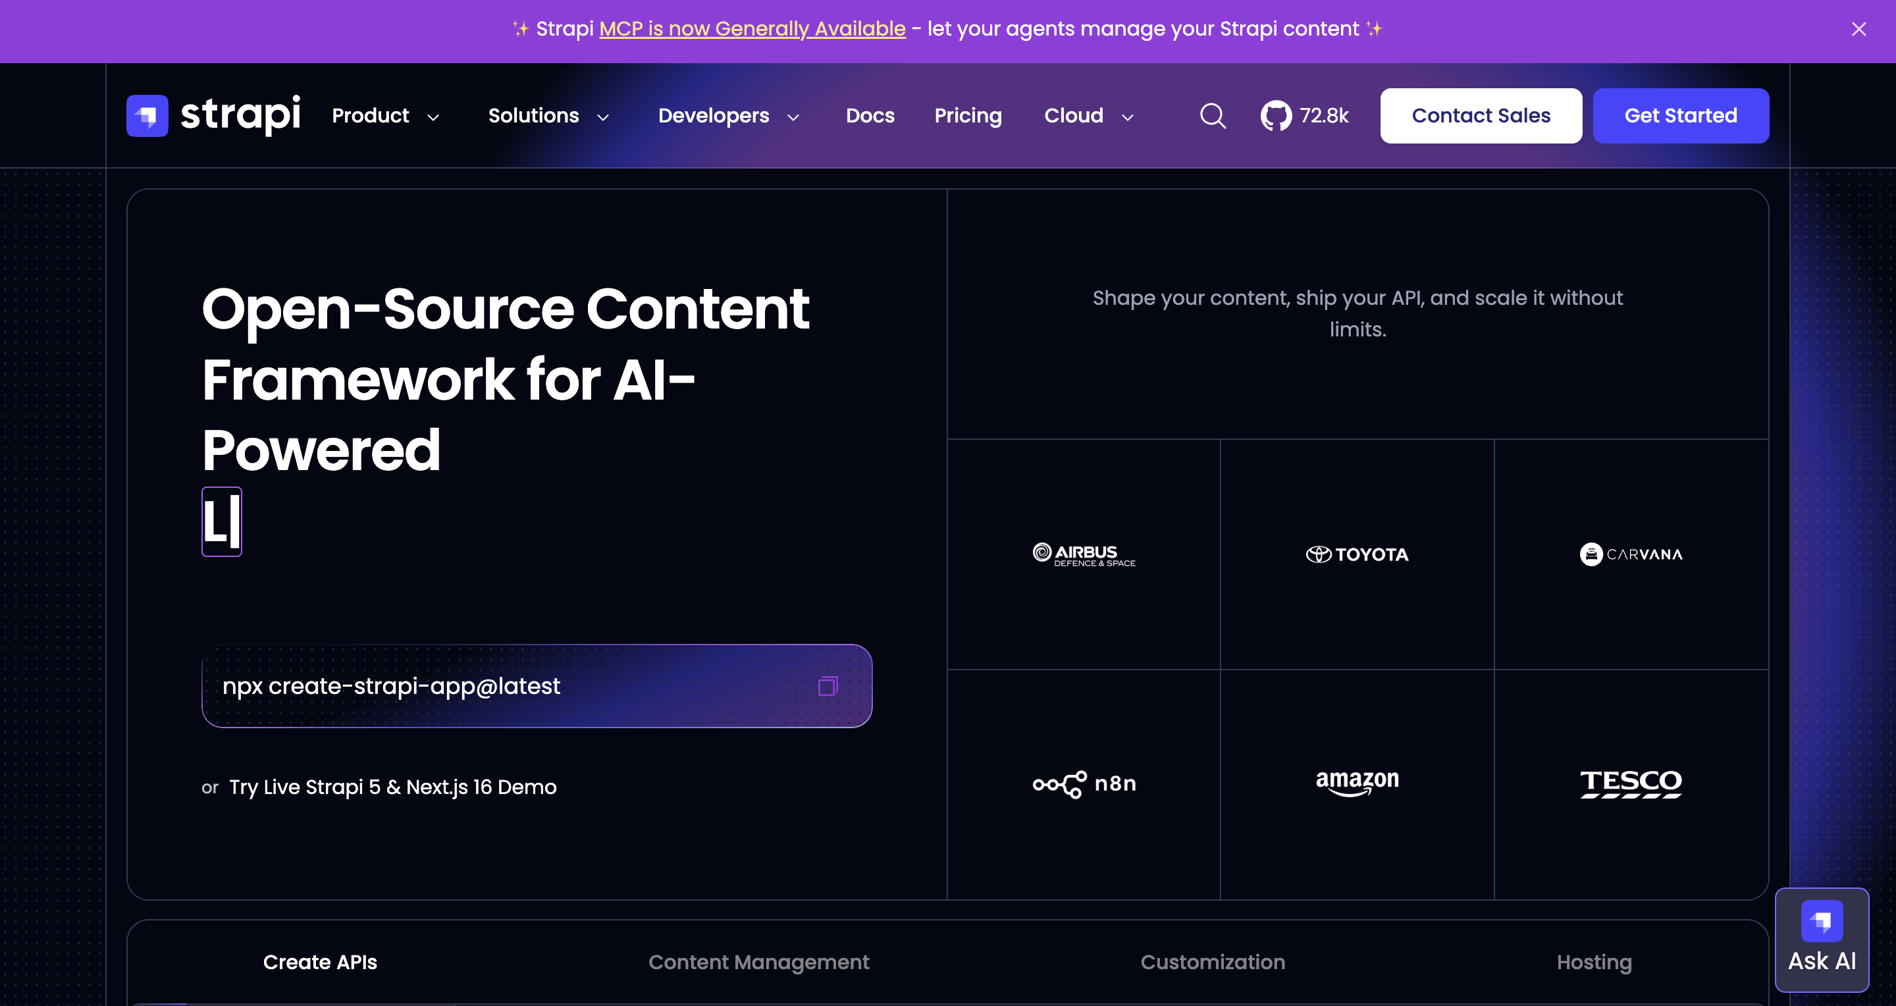Click the Get Started button
Screen dimensions: 1896x1006
pyautogui.click(x=1681, y=115)
